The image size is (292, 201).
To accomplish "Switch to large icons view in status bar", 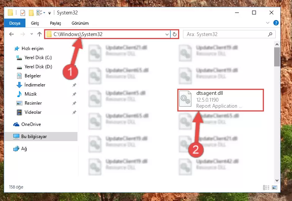I will pos(275,187).
